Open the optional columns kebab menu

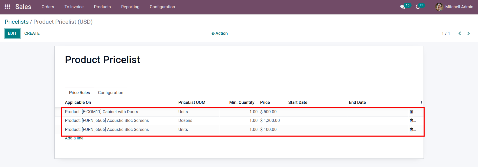(421, 103)
